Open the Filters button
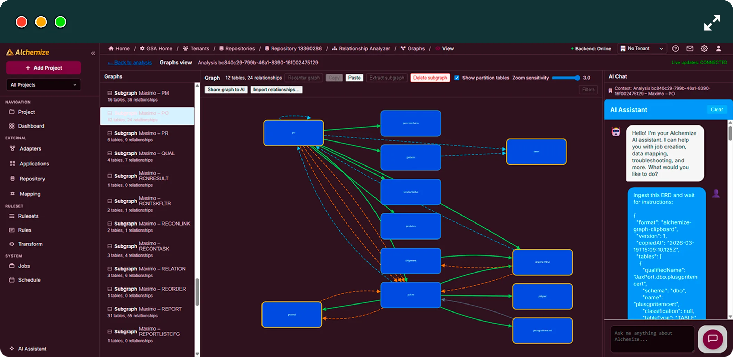This screenshot has width=733, height=357. coord(588,90)
